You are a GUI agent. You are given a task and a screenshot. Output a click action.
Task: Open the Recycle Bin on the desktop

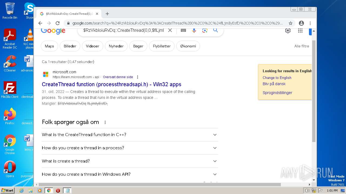coord(10,11)
